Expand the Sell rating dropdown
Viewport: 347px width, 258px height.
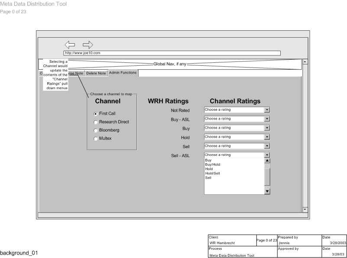pos(267,146)
